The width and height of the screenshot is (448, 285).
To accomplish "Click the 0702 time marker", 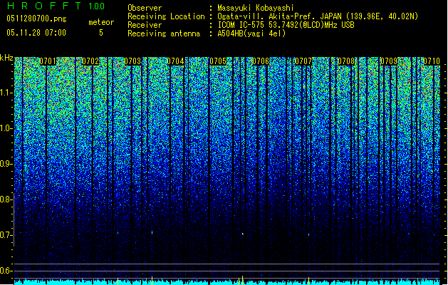I will click(90, 61).
